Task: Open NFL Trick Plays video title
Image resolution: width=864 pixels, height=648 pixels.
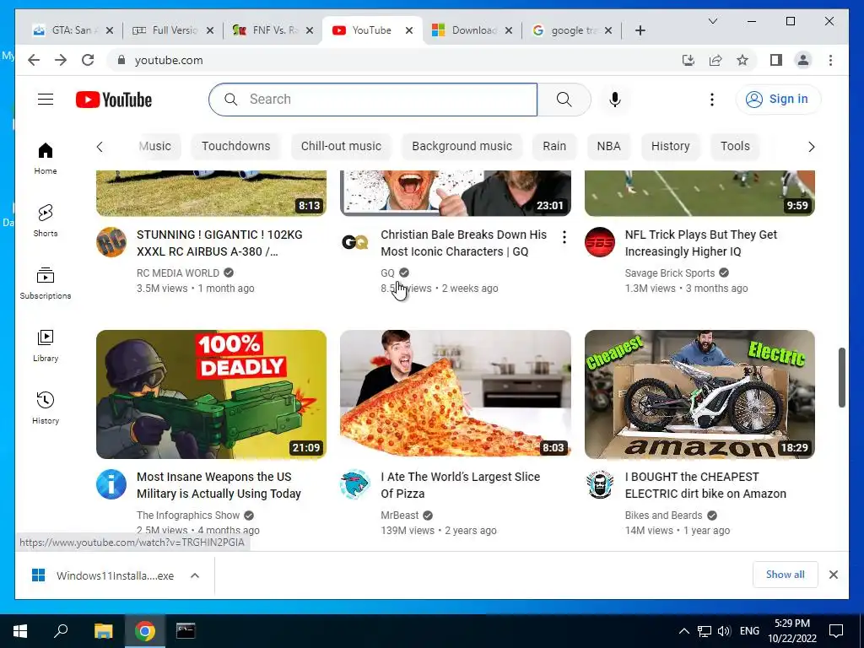Action: point(701,243)
